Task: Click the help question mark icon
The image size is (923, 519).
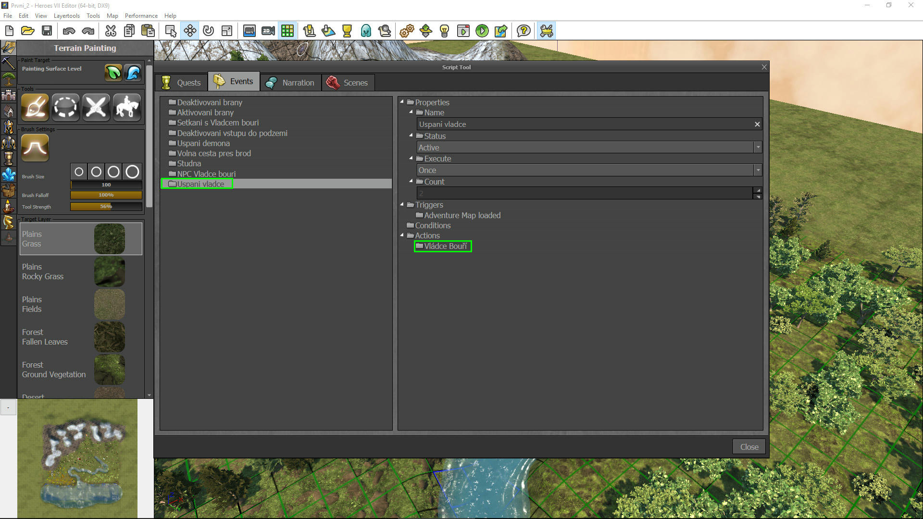Action: 524,31
